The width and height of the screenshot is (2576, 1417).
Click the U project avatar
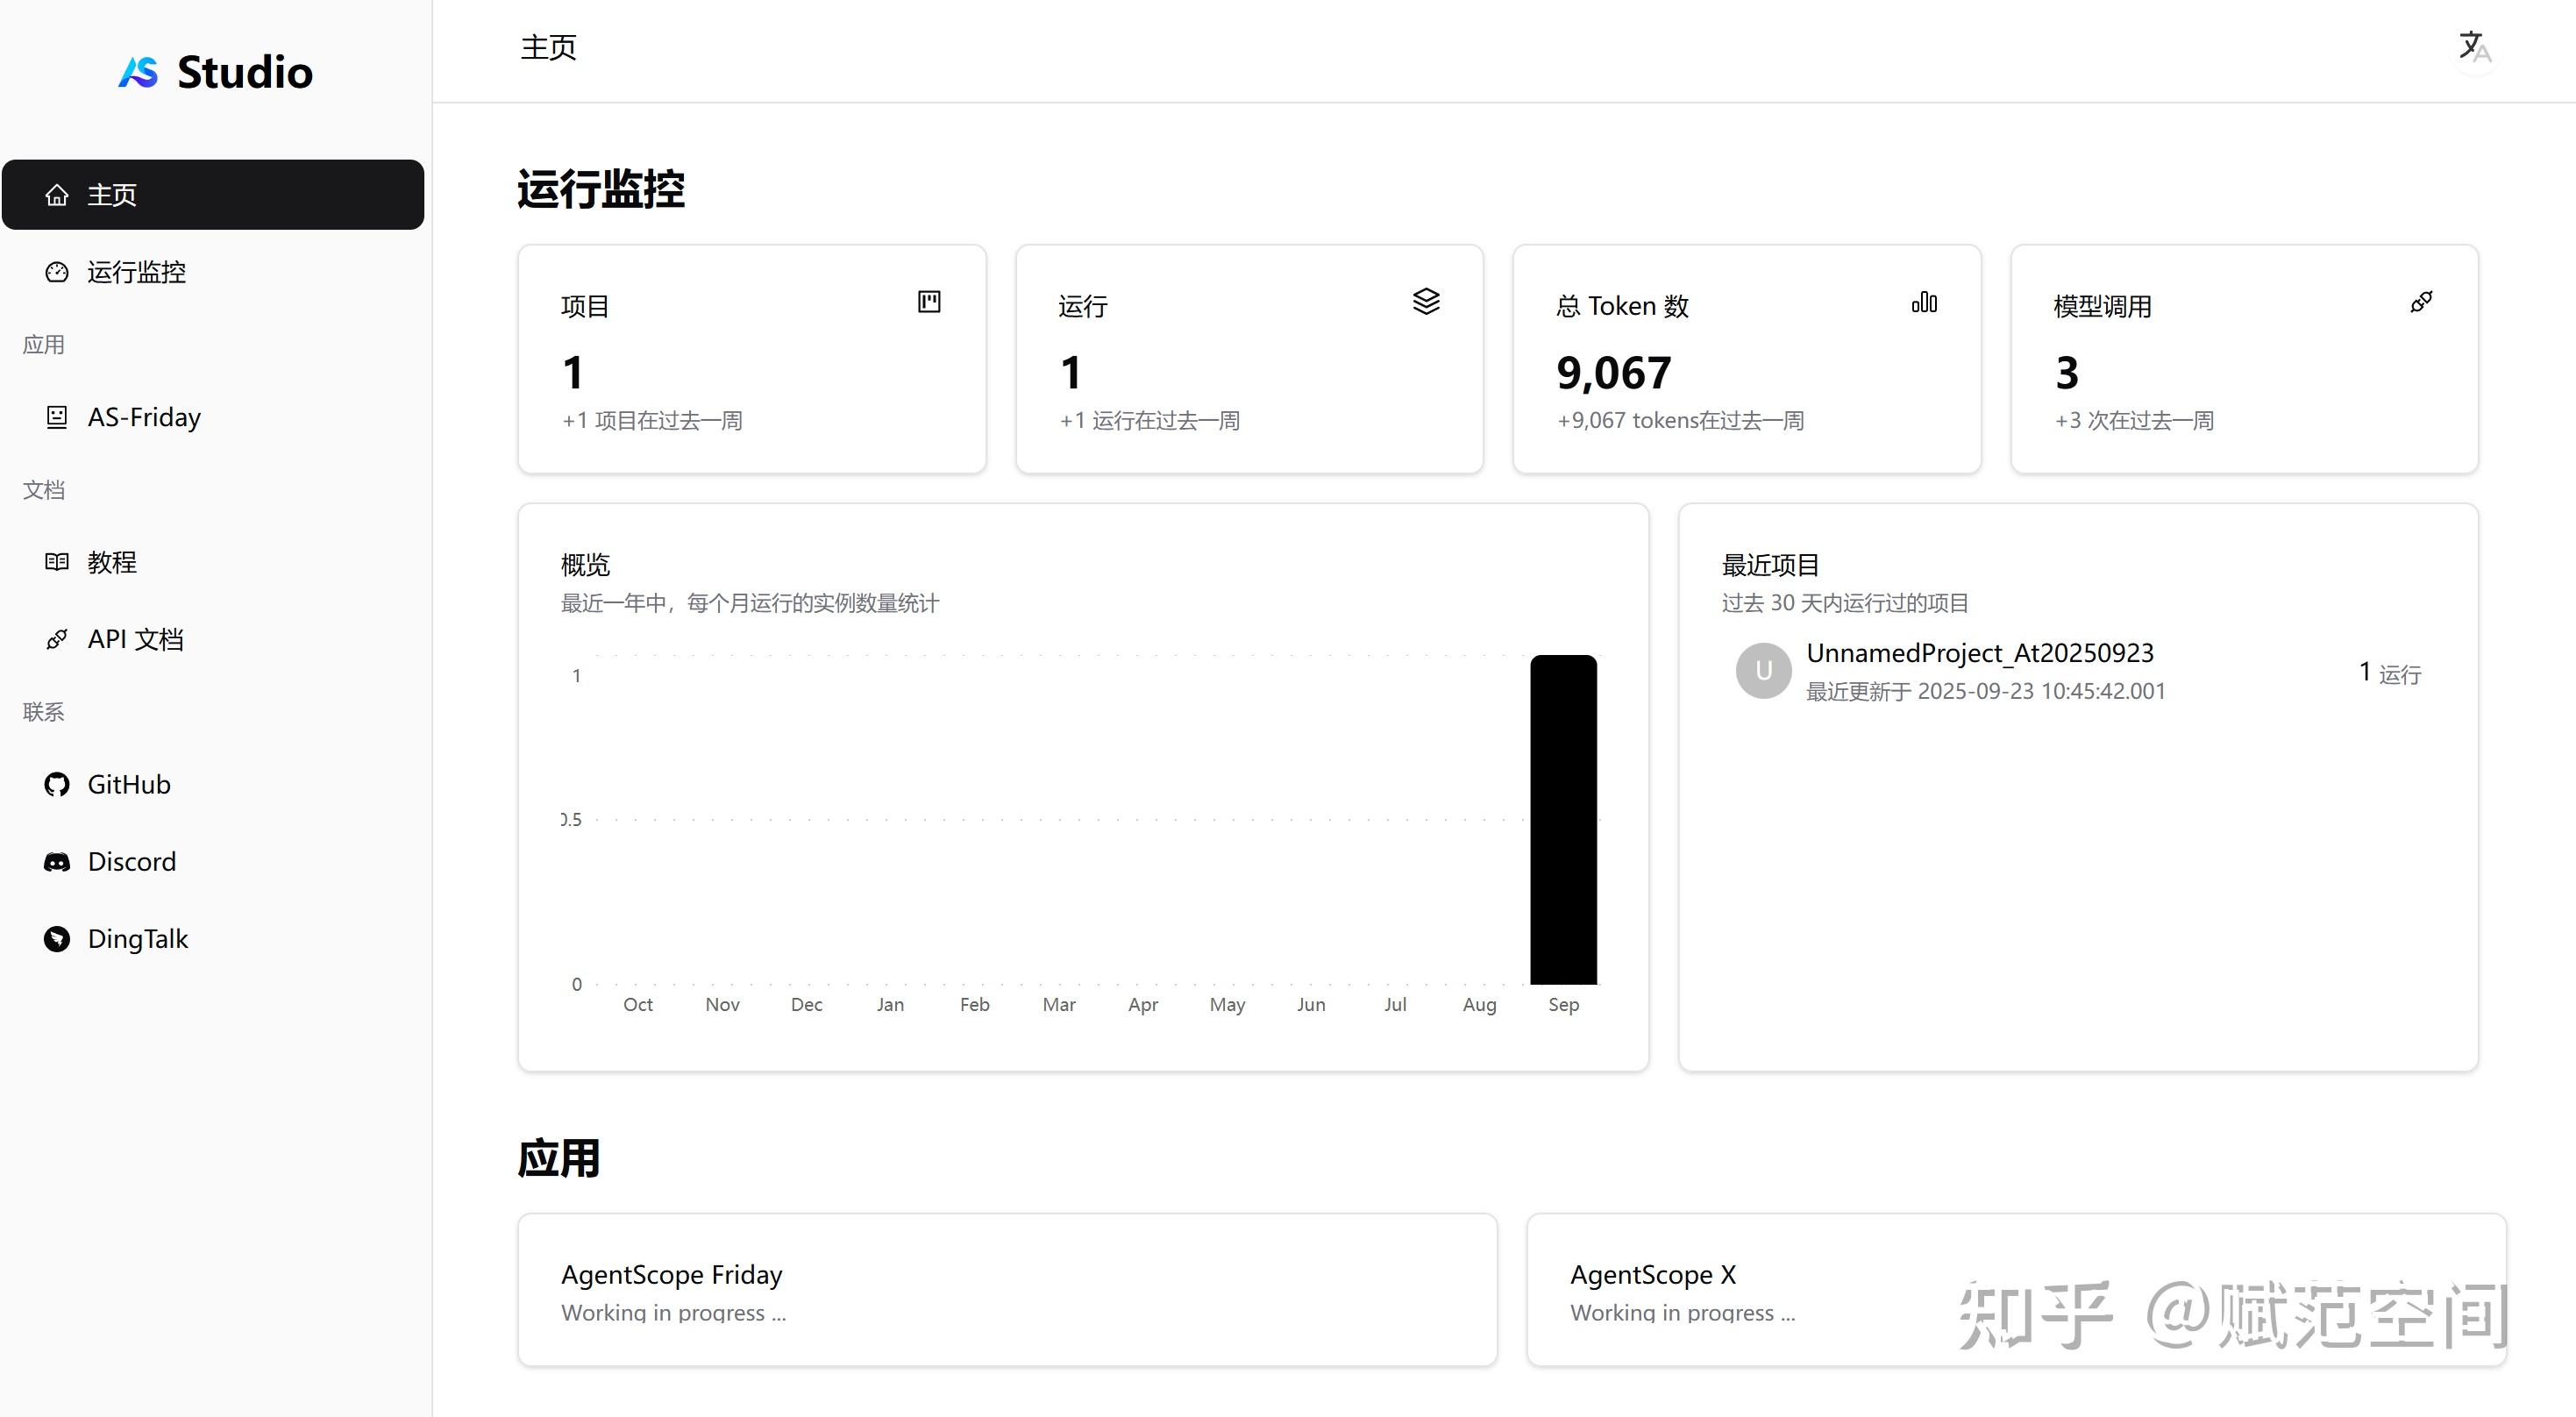click(1763, 671)
